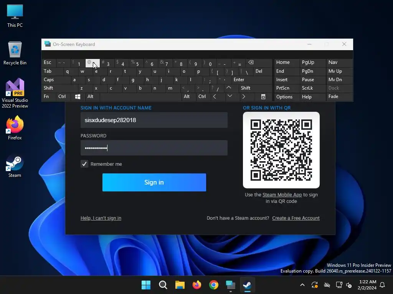Toggle left Ctrl key

click(63, 97)
